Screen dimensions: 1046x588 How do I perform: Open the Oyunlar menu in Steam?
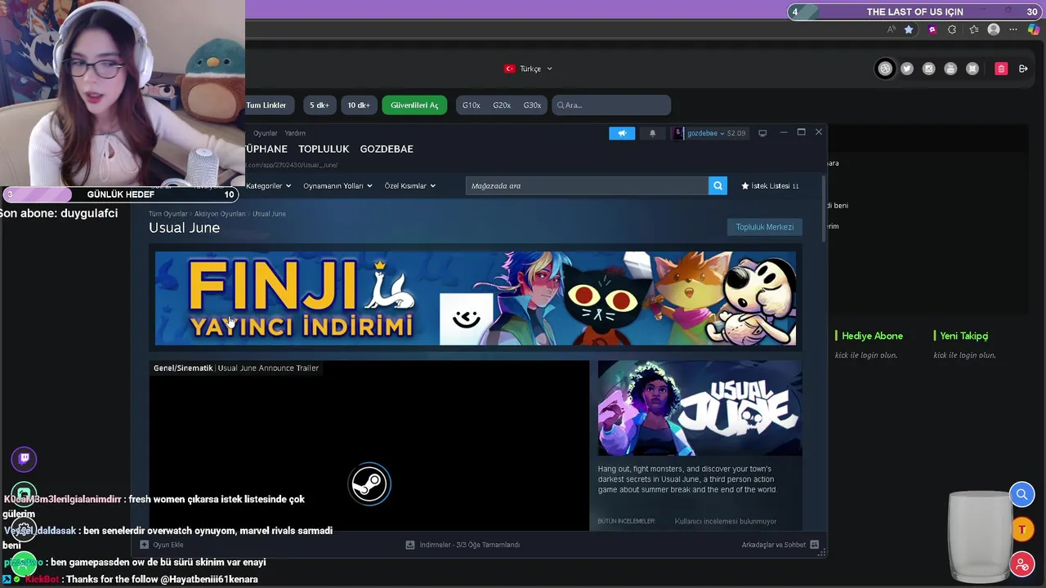pos(265,133)
